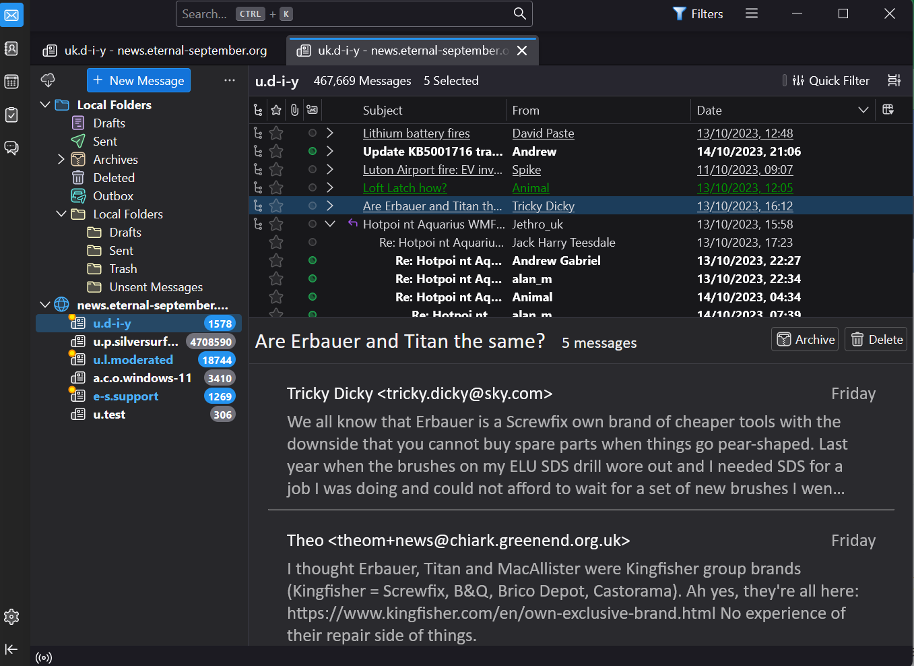Viewport: 914px width, 666px height.
Task: Click the Get Messages cloud icon
Action: tap(48, 80)
